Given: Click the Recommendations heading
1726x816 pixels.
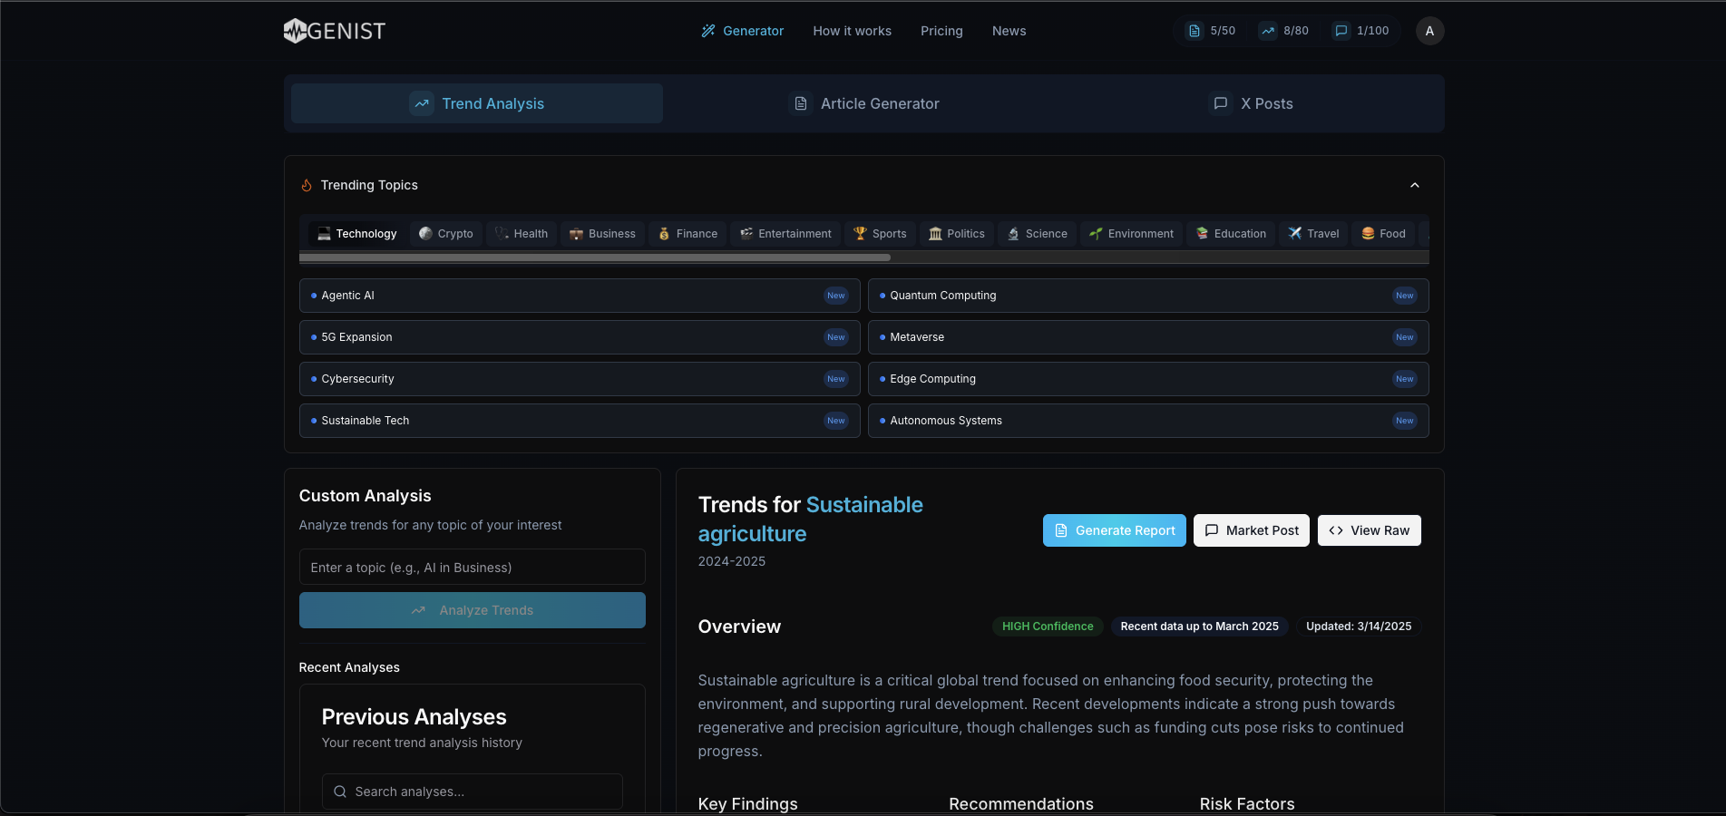Looking at the screenshot, I should 1020,804.
